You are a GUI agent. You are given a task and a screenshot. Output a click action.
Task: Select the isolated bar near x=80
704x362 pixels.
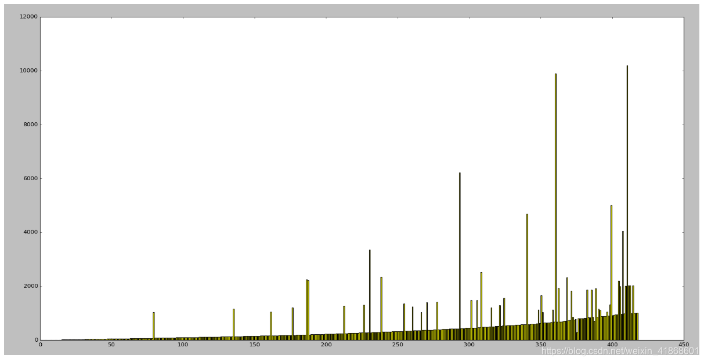click(x=154, y=326)
